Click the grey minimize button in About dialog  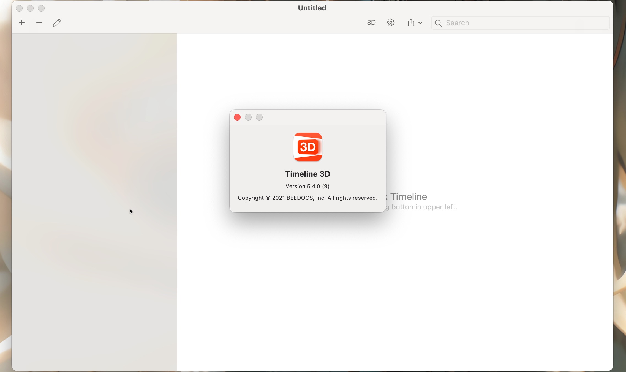(248, 117)
